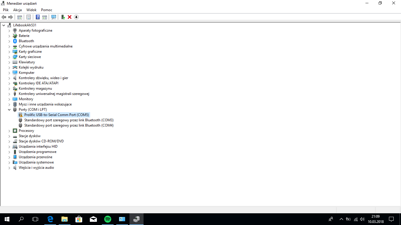Expand the Kontrolery dźwięku, wideo i gier node
The height and width of the screenshot is (225, 401).
[9, 78]
